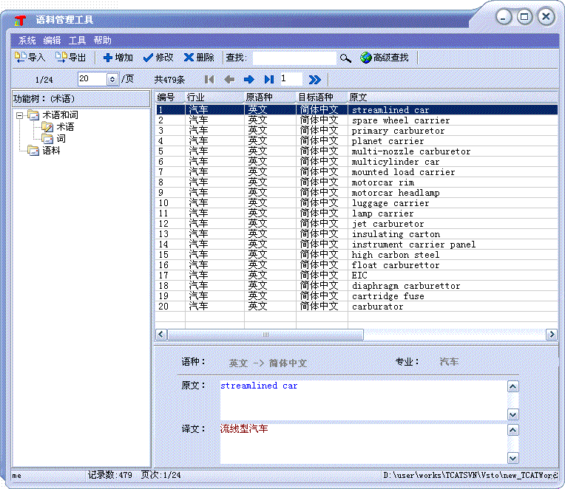Click the 导出 export icon
This screenshot has width=565, height=489.
[x=61, y=57]
